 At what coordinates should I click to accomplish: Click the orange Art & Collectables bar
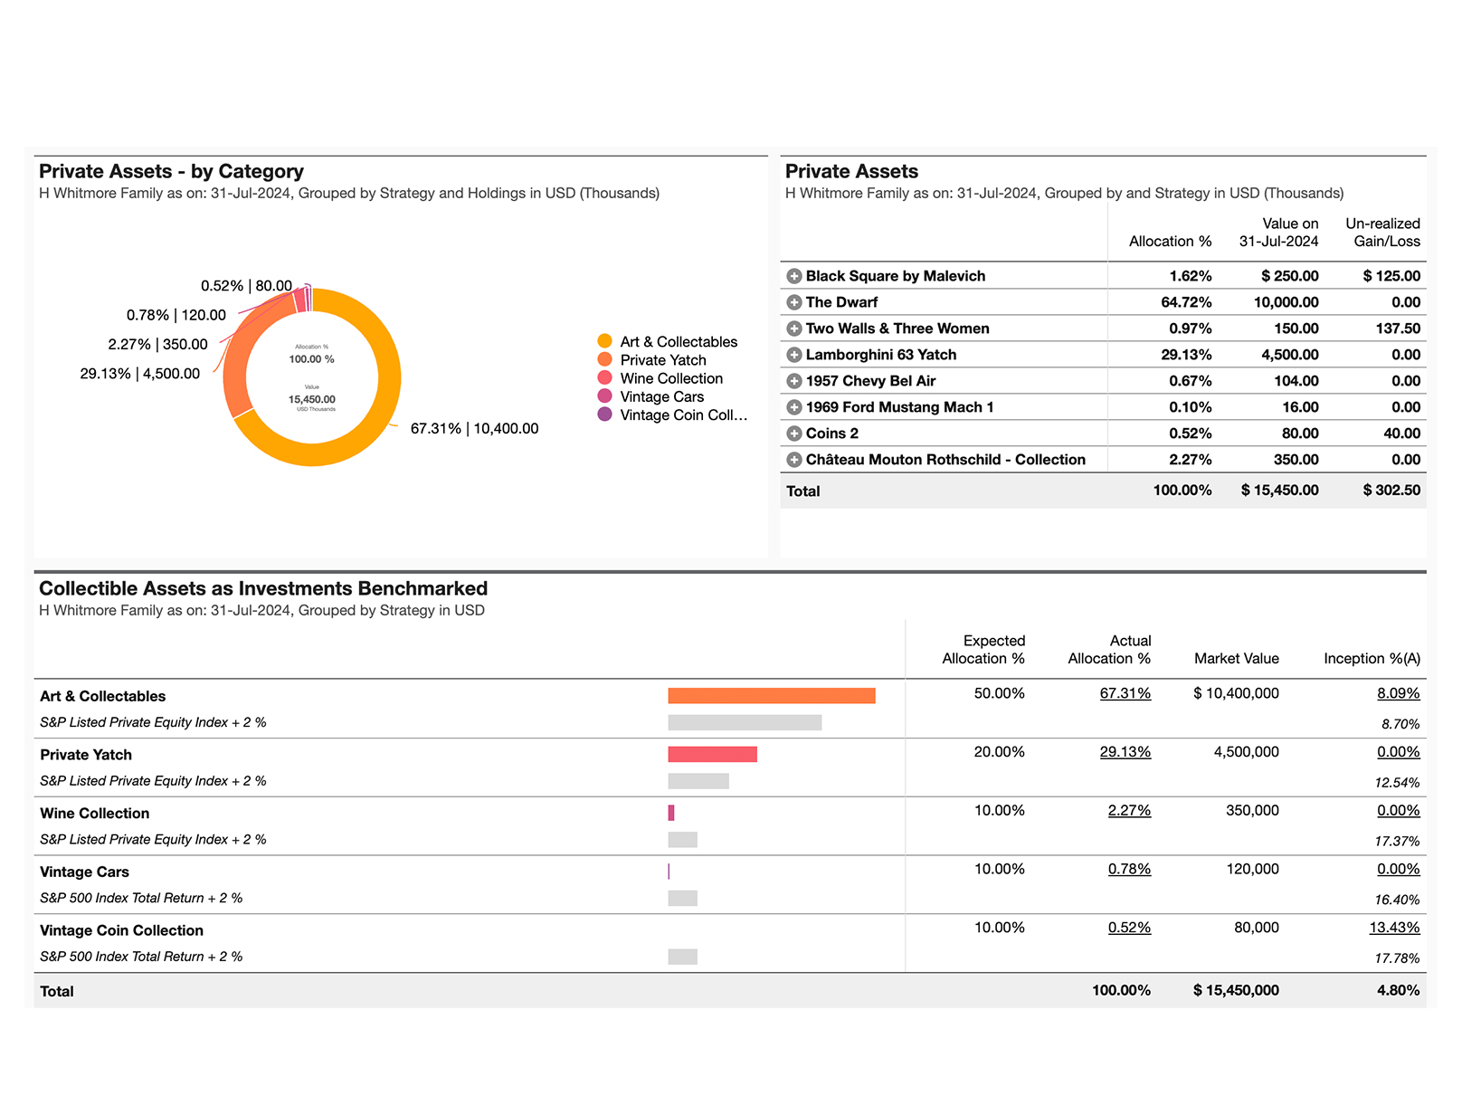pos(771,695)
